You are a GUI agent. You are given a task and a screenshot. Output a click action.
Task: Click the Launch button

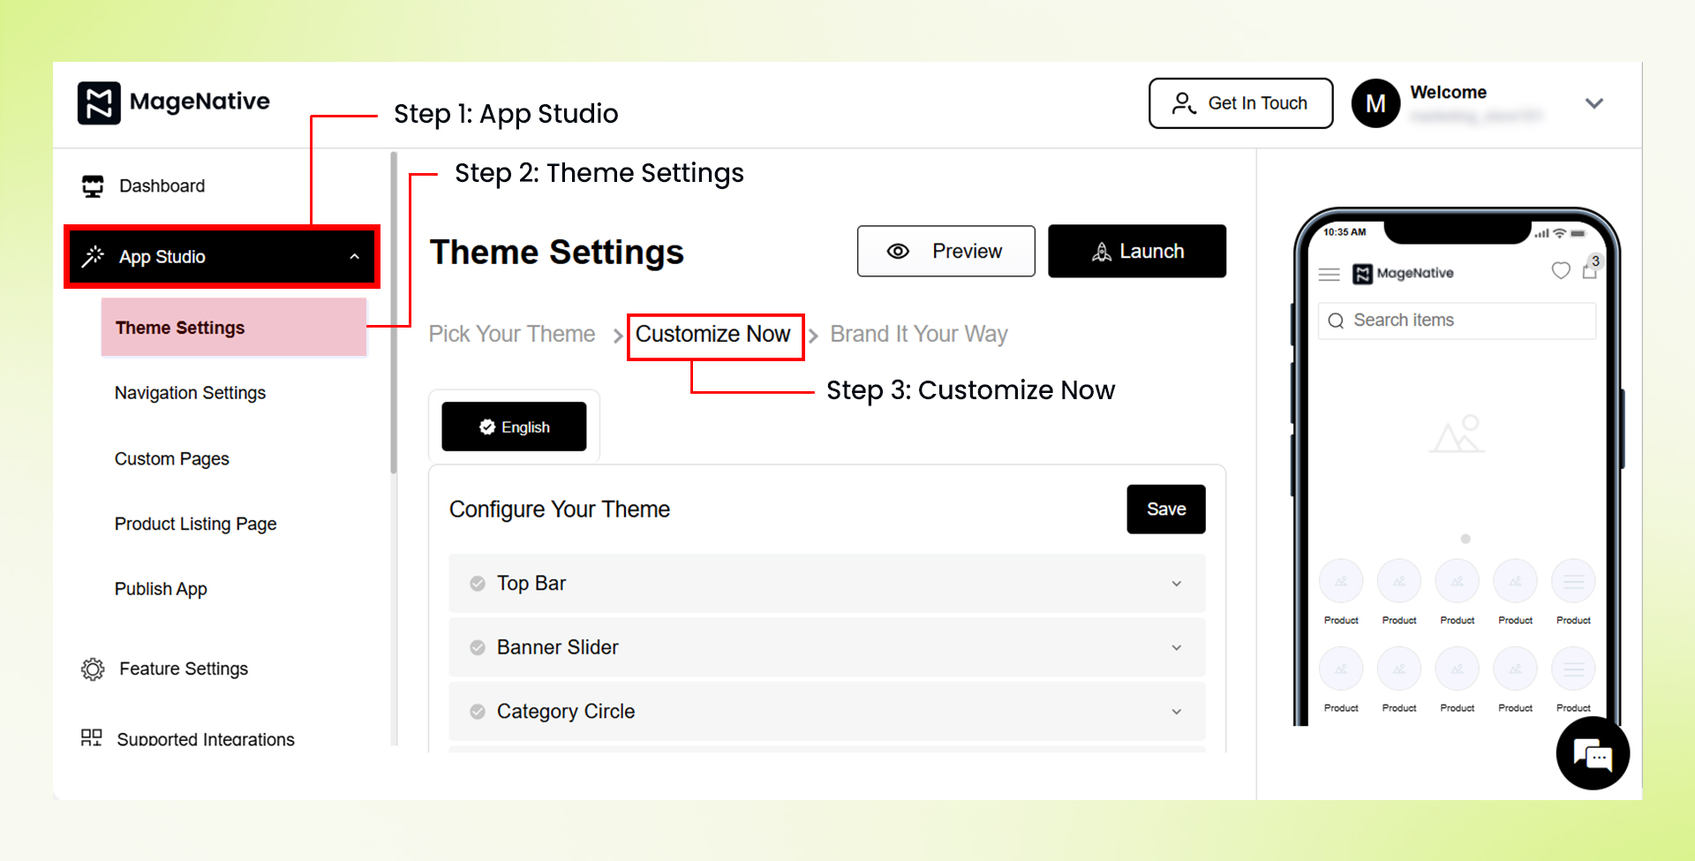[x=1136, y=251]
